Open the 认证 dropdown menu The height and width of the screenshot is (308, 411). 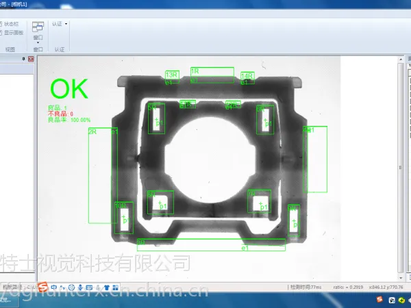point(60,24)
